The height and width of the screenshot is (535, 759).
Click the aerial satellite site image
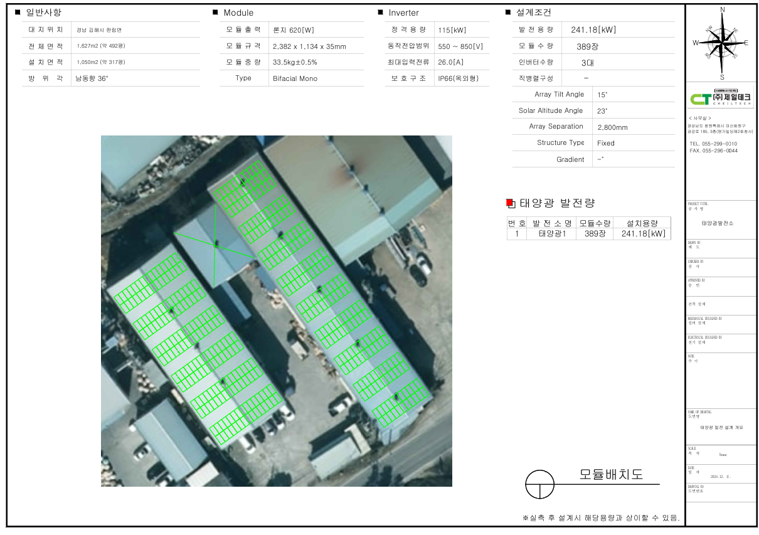[276, 310]
